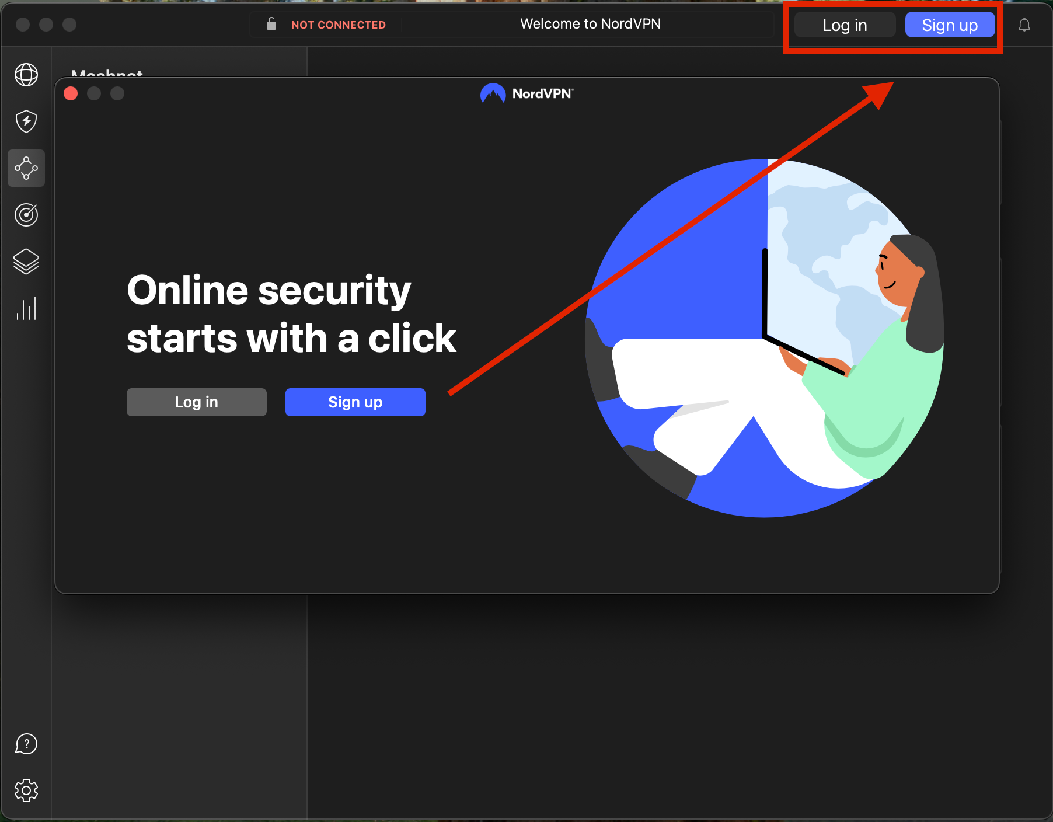The image size is (1053, 822).
Task: Open the help chat question icon
Action: 26,744
